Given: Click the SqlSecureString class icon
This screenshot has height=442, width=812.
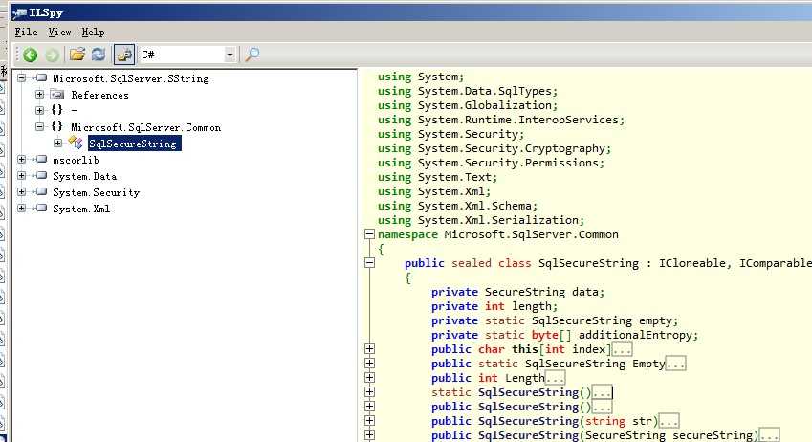Looking at the screenshot, I should [x=76, y=143].
